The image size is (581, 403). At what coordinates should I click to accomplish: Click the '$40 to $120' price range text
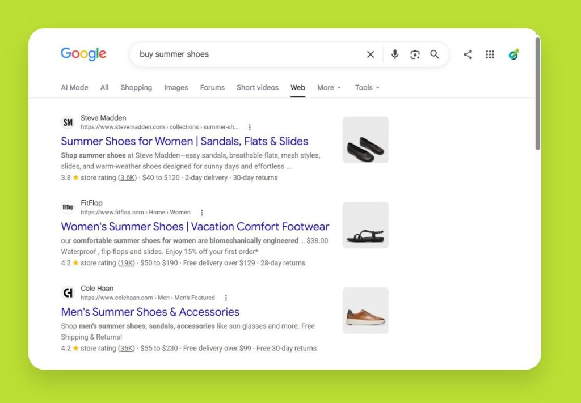click(x=161, y=177)
